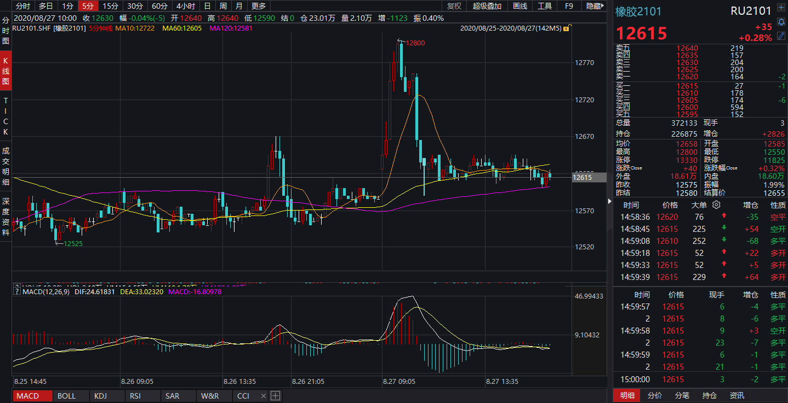Viewport: 788px width, 403px height.
Task: Switch to 明细 tab at bottom right
Action: pyautogui.click(x=627, y=395)
